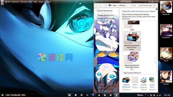Open the Desktop Background settings icon
Viewport: 173px width, 97px height.
(x=126, y=80)
